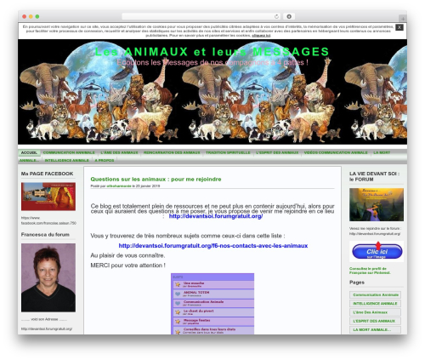Viewport: 425px width, 360px height.
Task: Open L'ÂME DES ANIMAUX menu item
Action: click(x=119, y=152)
